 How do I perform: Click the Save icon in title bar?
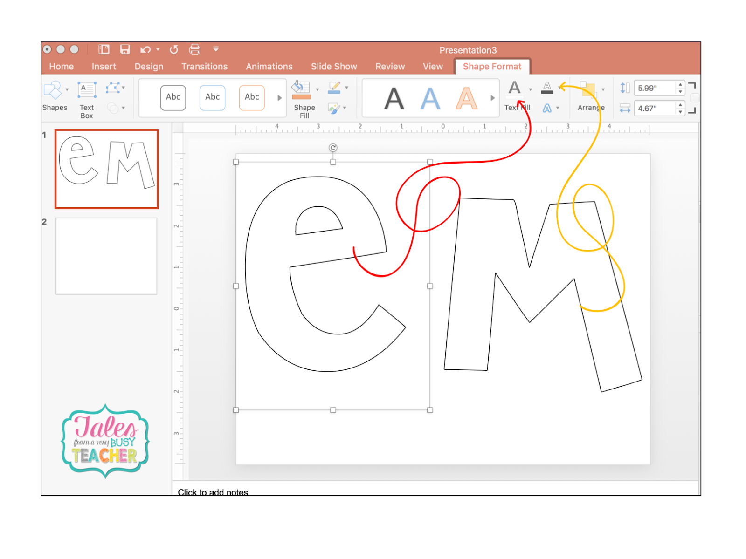click(x=124, y=49)
